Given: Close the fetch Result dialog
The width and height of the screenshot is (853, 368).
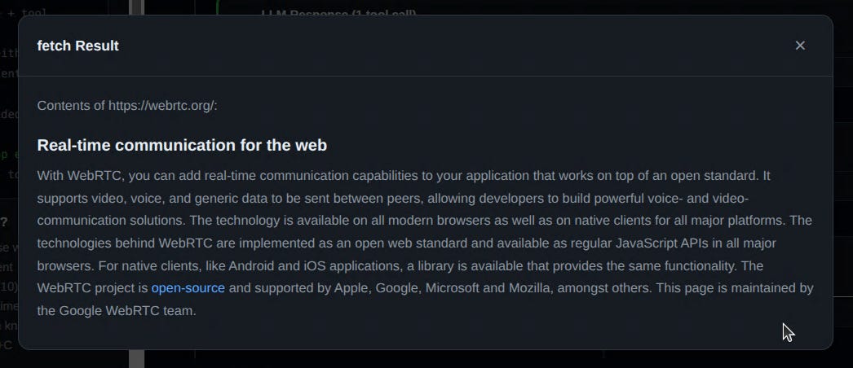Looking at the screenshot, I should 800,46.
